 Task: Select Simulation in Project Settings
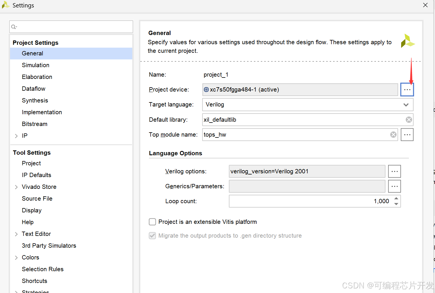coord(36,65)
